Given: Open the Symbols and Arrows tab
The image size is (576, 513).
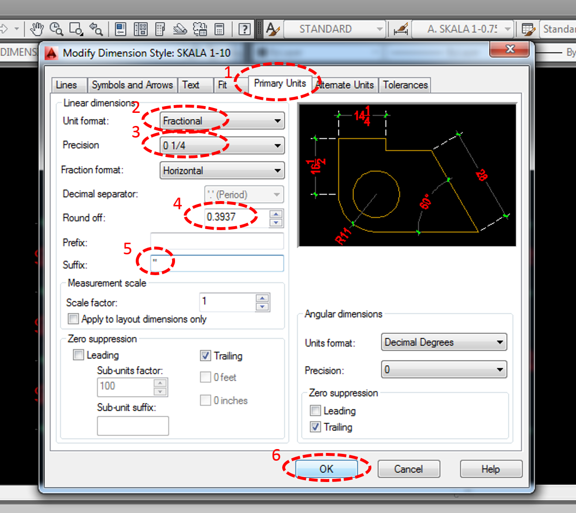Looking at the screenshot, I should coord(132,85).
